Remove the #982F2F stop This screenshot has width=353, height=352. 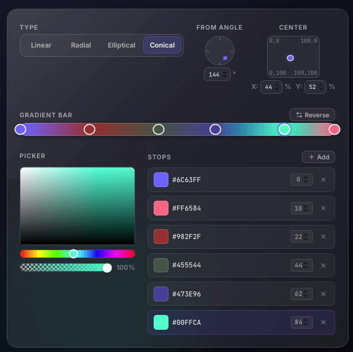click(x=323, y=237)
